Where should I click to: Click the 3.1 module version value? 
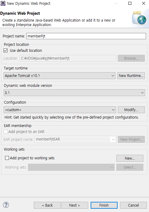coord(7,93)
